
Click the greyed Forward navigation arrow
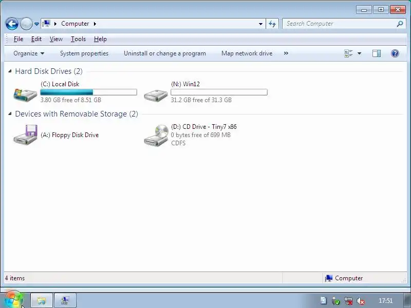tap(26, 24)
